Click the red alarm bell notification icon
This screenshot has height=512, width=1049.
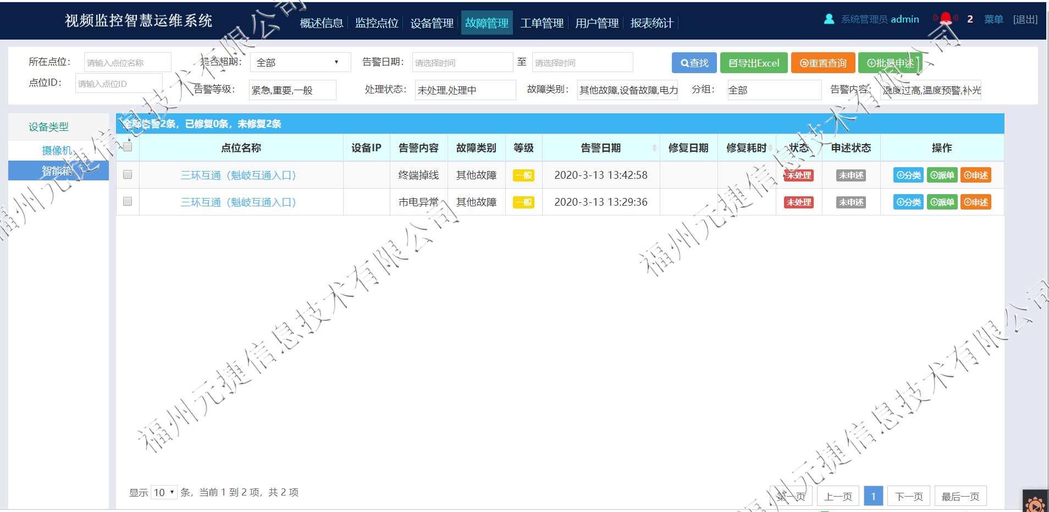pos(946,19)
